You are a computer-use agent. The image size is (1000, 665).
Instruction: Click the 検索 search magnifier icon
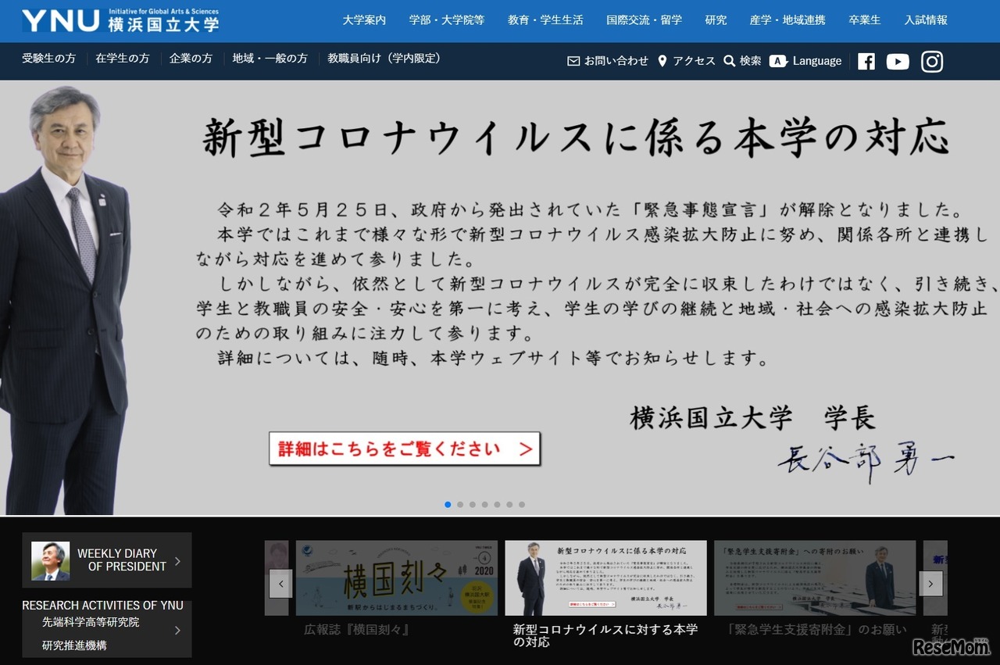[x=730, y=61]
